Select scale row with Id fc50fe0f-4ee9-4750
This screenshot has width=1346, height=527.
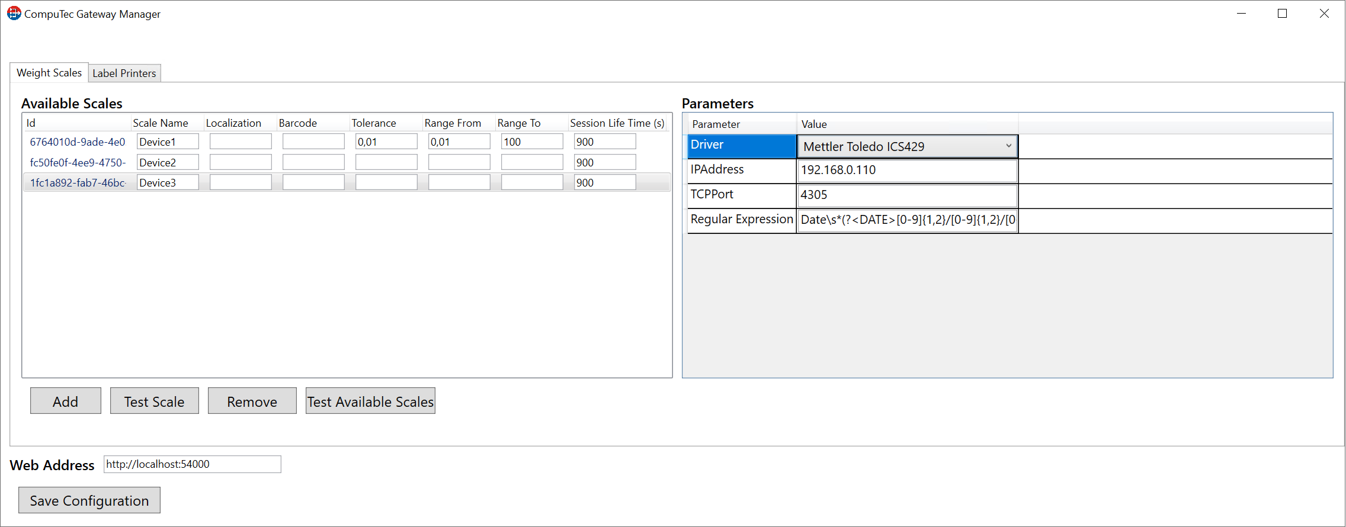coord(78,163)
